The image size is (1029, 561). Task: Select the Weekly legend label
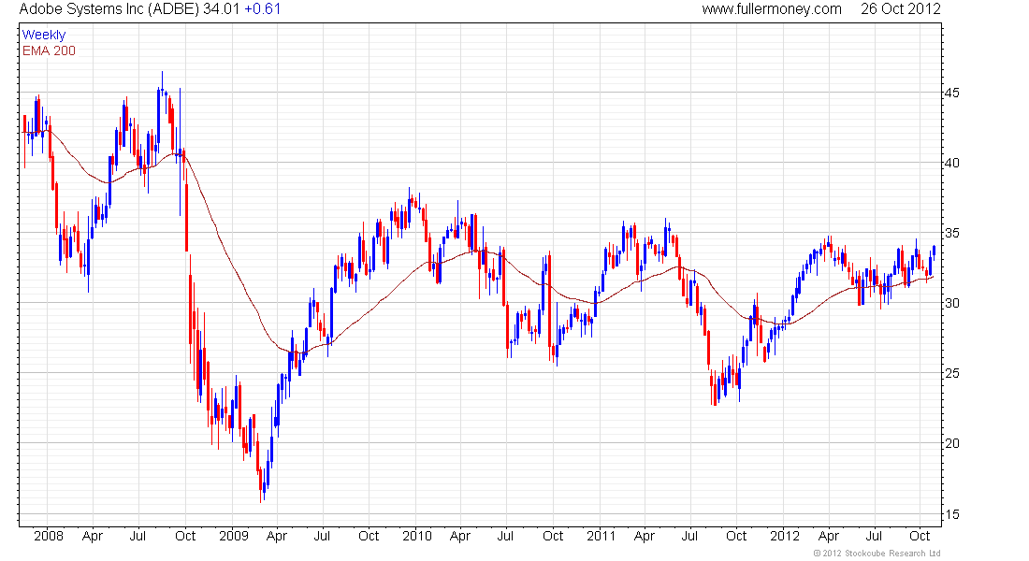tap(44, 35)
